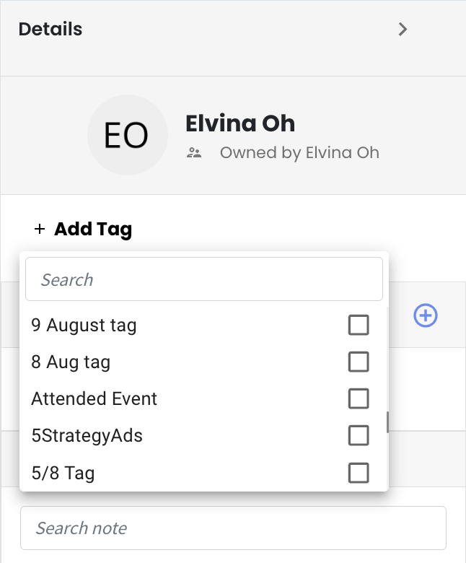Click Owned by Elvina Oh text
This screenshot has height=563, width=466.
pos(299,152)
